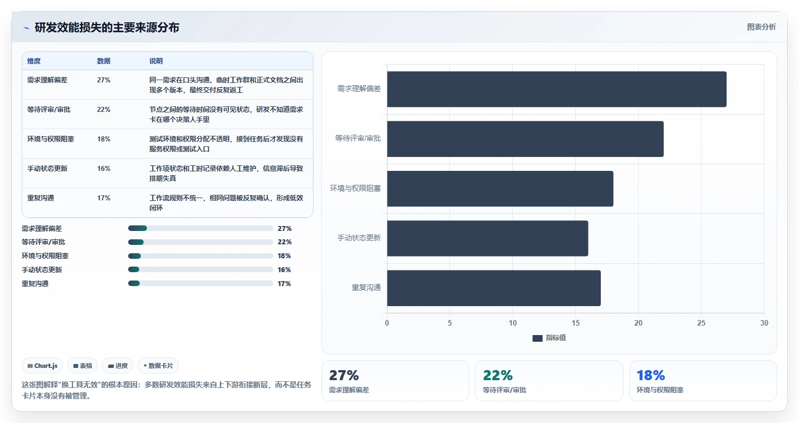The image size is (799, 423).
Task: Click the 需求理解偏差 label in the progress list
Action: (x=42, y=228)
